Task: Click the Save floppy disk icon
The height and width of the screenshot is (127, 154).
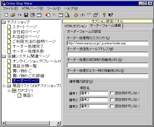Action: coord(26,15)
